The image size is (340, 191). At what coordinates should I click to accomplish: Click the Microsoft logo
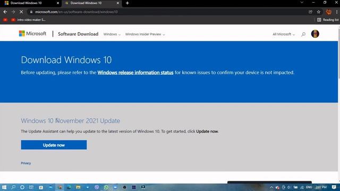click(x=32, y=33)
